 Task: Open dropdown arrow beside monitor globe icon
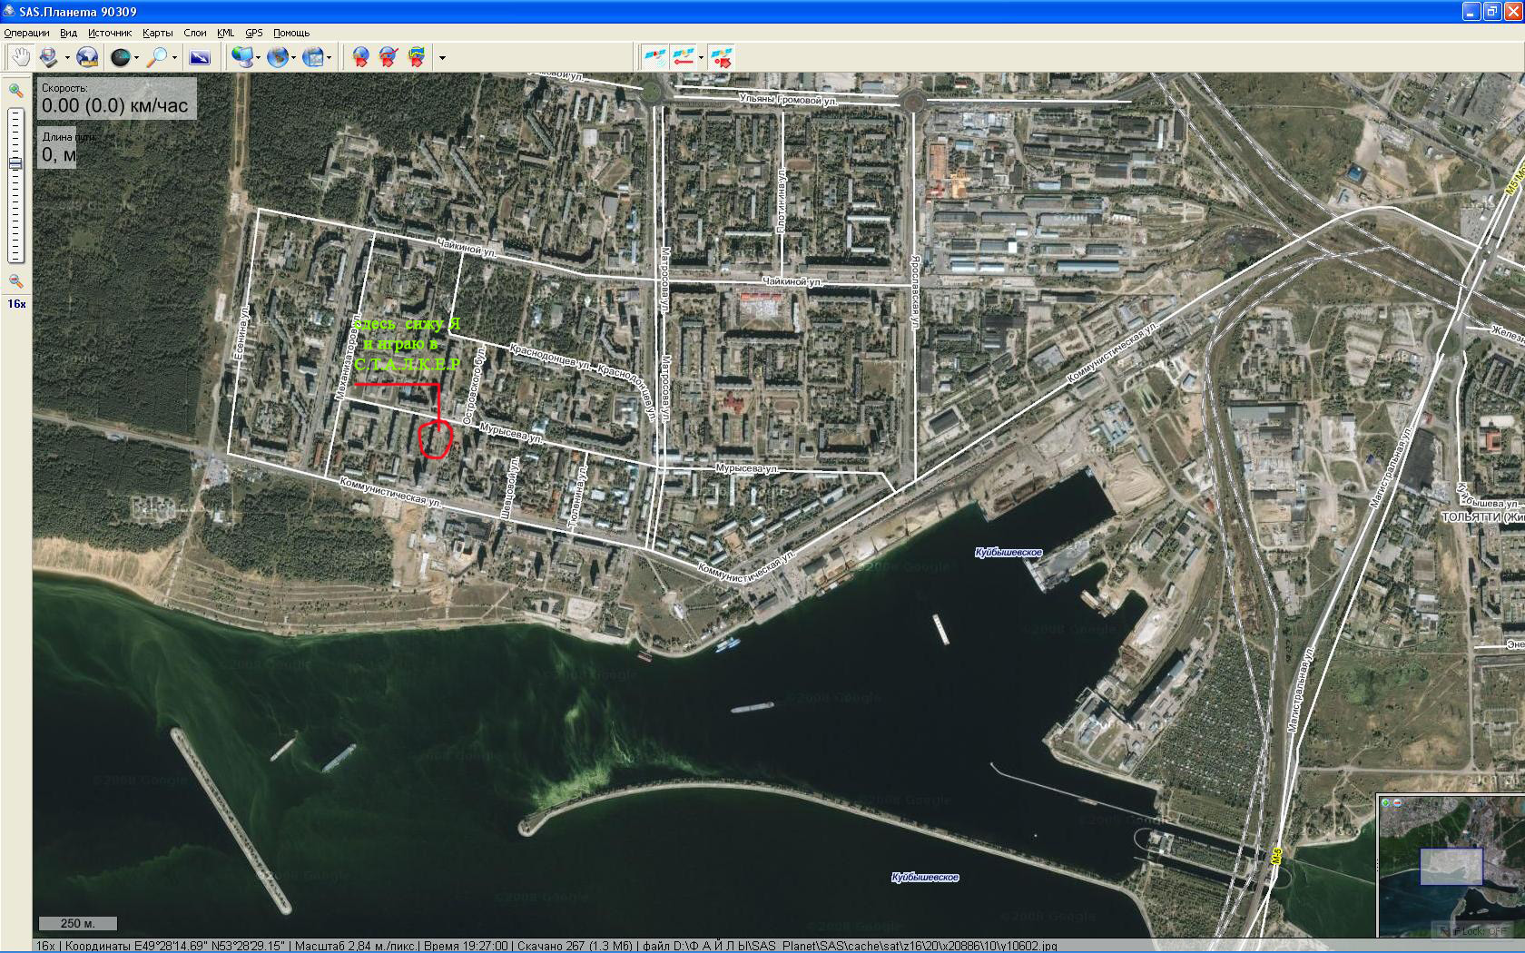(x=259, y=58)
